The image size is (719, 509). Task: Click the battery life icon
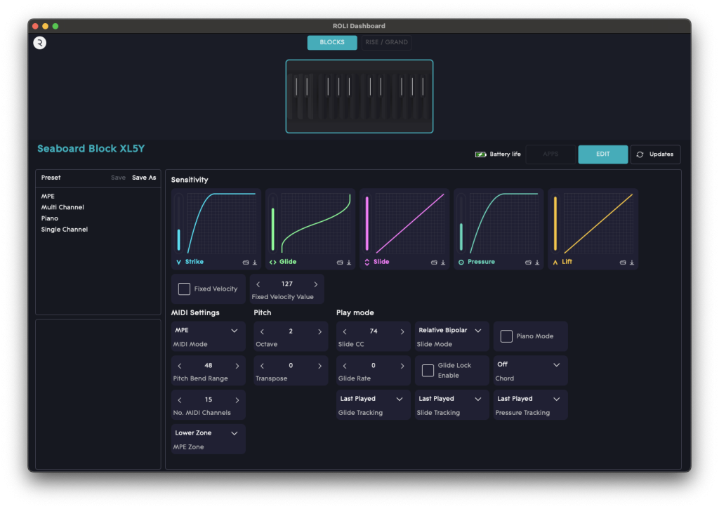coord(481,154)
